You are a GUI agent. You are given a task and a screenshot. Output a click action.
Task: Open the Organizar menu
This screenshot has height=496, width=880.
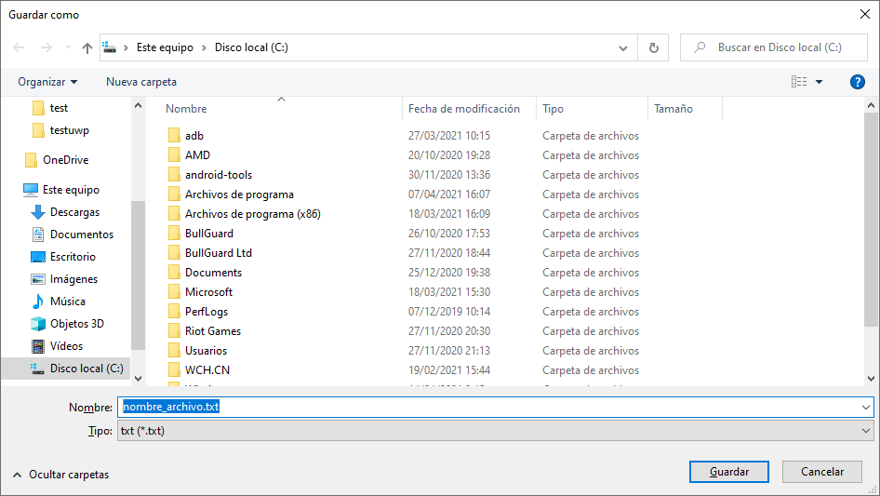coord(47,82)
